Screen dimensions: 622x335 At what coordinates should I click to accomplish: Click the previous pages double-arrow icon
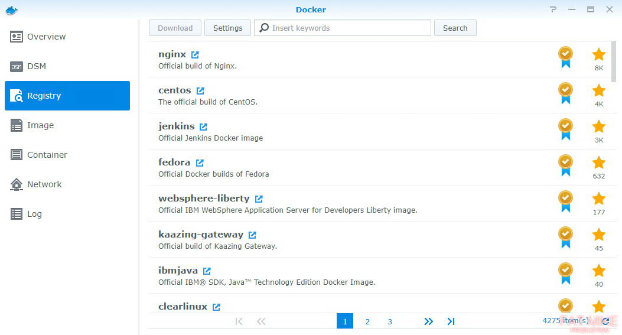click(x=261, y=321)
